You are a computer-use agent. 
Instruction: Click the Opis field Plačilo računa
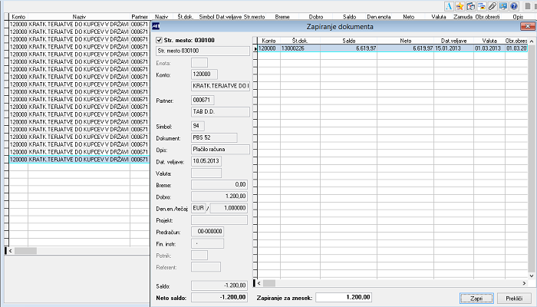click(221, 150)
